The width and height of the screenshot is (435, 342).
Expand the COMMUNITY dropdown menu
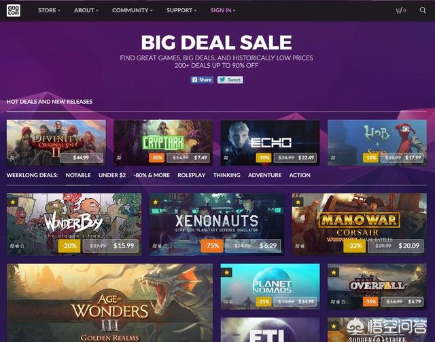point(133,10)
